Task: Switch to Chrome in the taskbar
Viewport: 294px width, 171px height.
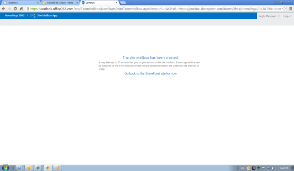Action: 48,168
